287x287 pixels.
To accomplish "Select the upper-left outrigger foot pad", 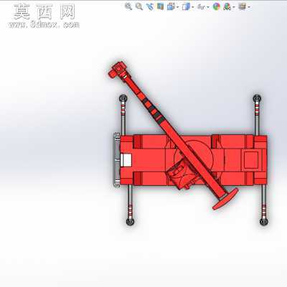I will pos(123,98).
